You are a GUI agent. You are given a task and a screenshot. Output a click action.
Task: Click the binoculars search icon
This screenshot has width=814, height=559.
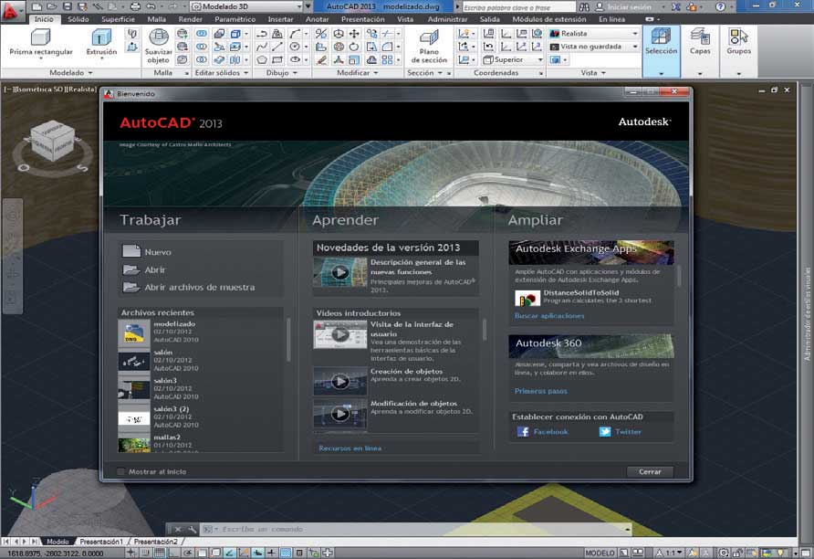[x=584, y=6]
